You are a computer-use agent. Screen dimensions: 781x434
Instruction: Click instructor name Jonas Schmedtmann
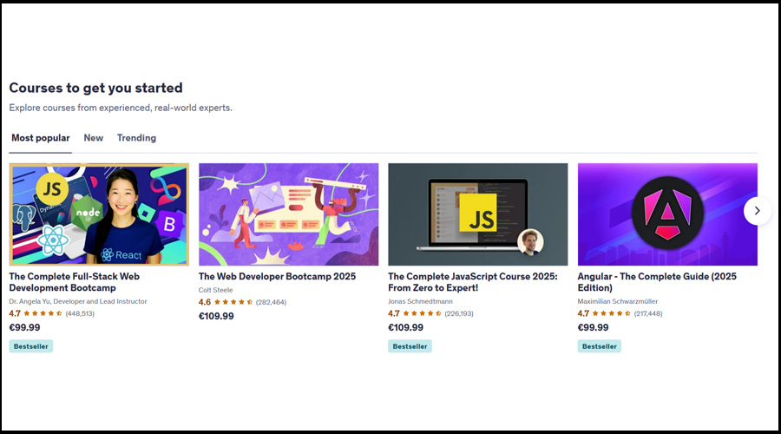pos(420,301)
